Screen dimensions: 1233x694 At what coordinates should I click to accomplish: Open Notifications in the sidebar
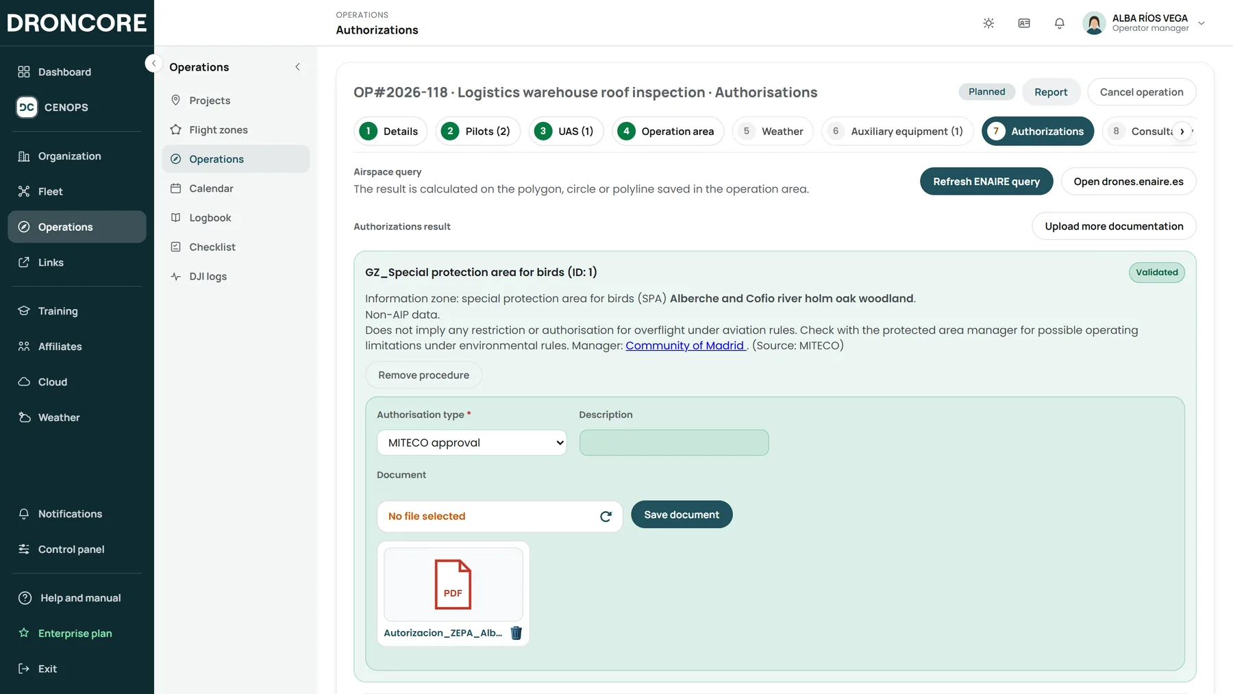[x=77, y=514]
